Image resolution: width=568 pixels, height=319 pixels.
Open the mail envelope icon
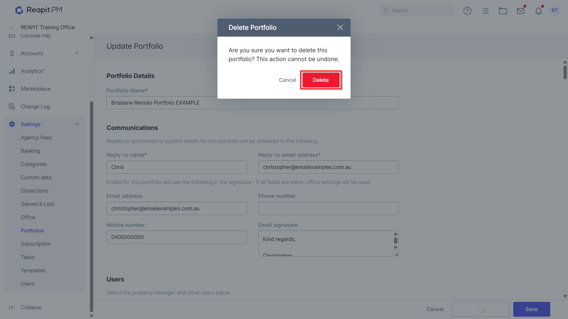(x=521, y=11)
